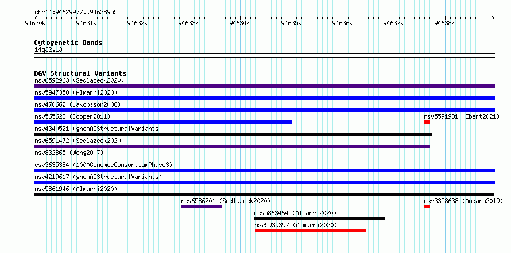The height and width of the screenshot is (253, 511).
Task: Click the nsv6591472 (Sedlazeck2020) label
Action: pos(79,141)
